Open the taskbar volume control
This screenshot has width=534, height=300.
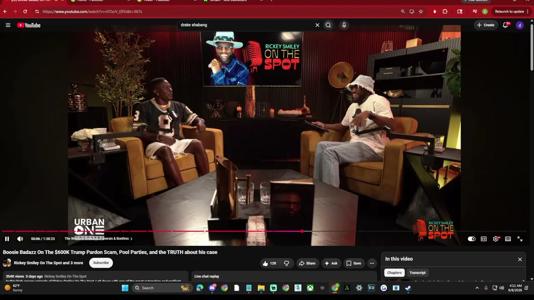(501, 288)
